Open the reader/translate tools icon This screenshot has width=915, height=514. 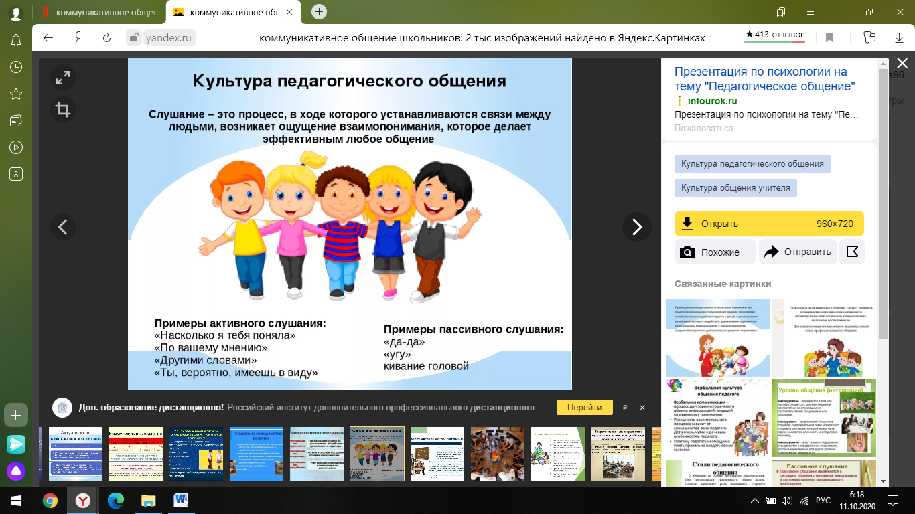click(869, 37)
